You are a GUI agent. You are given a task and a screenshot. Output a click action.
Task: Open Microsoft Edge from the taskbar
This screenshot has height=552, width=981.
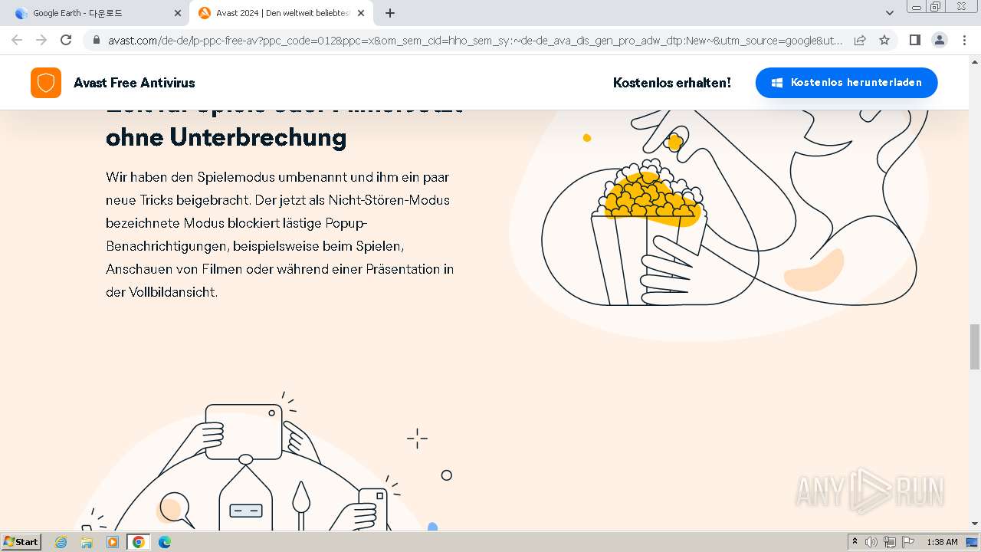[165, 542]
